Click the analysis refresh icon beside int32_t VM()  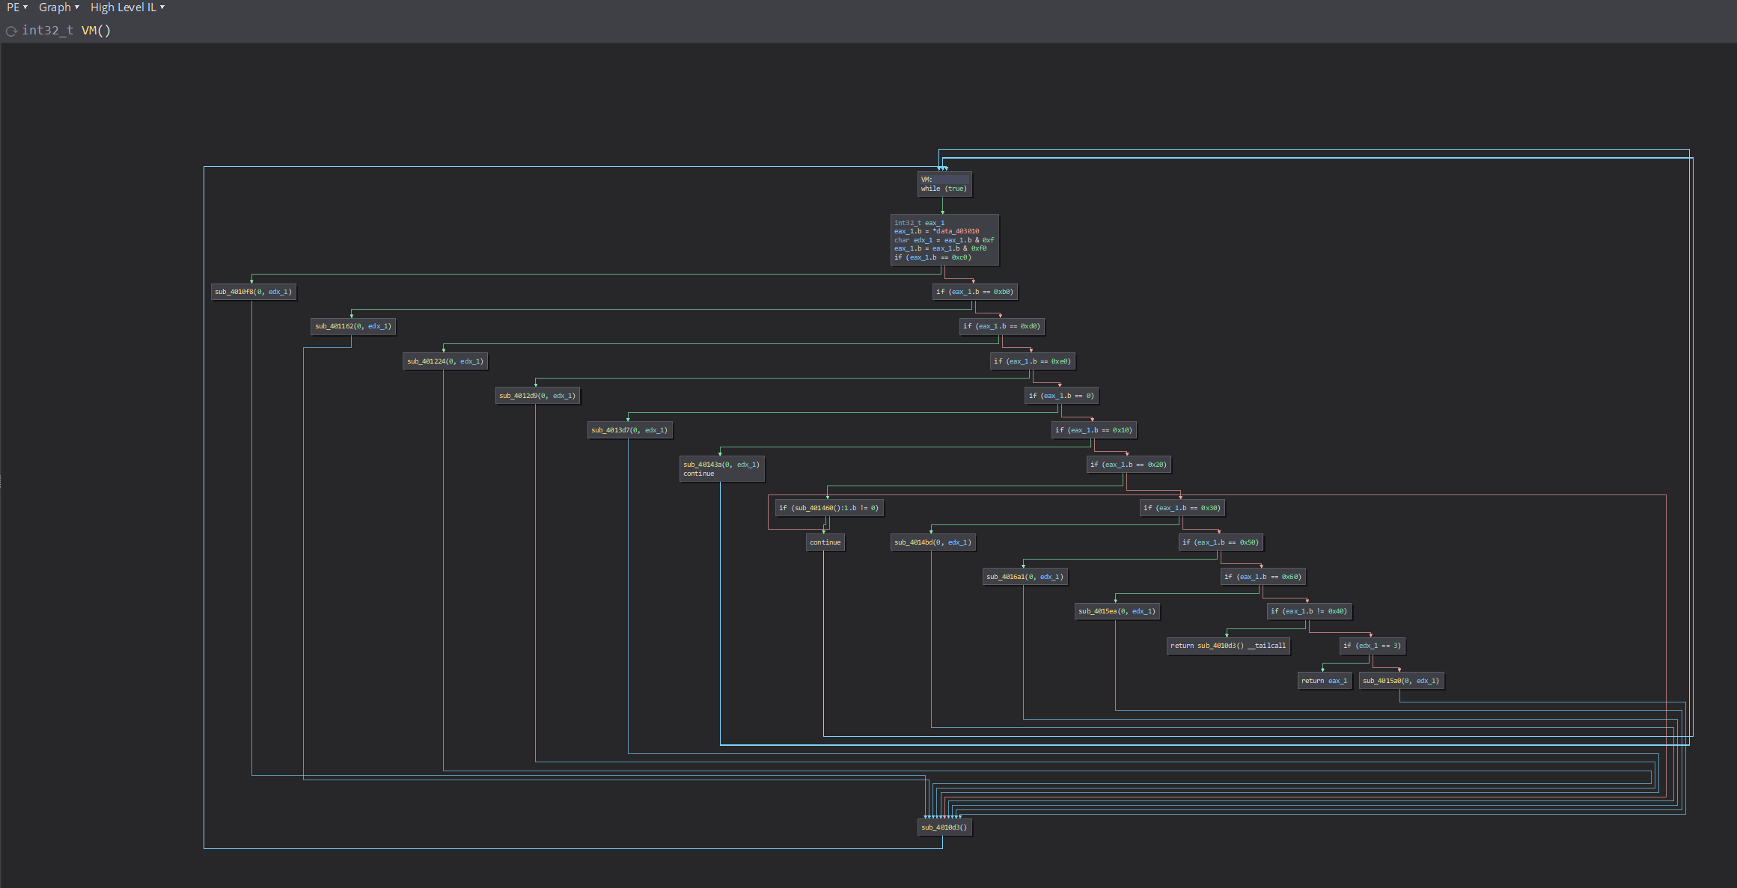[11, 31]
